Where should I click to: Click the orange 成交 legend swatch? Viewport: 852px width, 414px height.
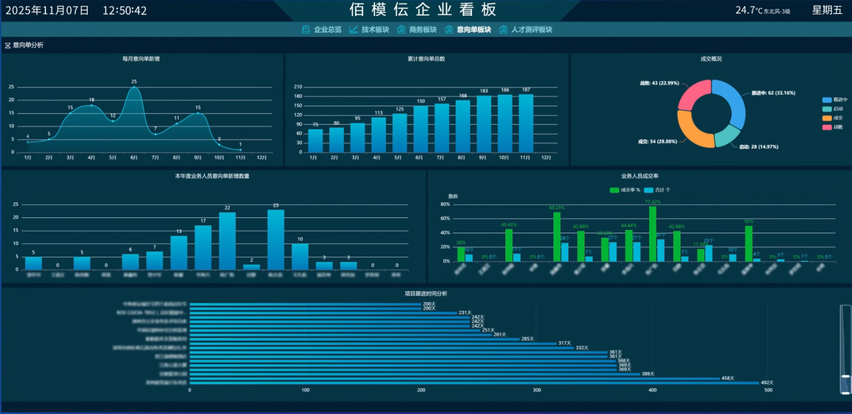[x=827, y=118]
